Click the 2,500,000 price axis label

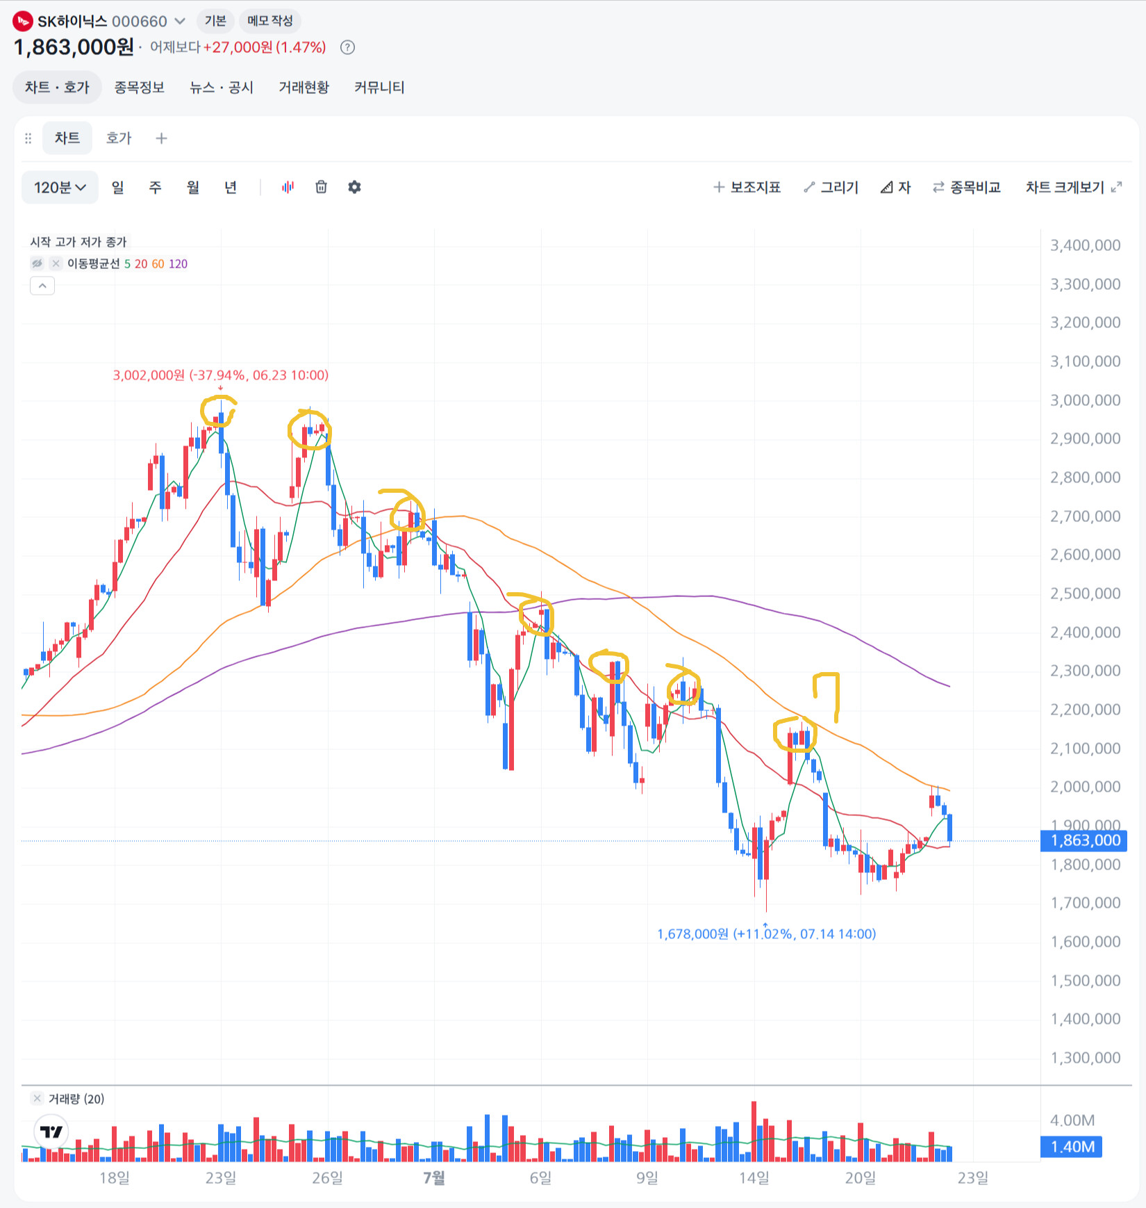1086,594
